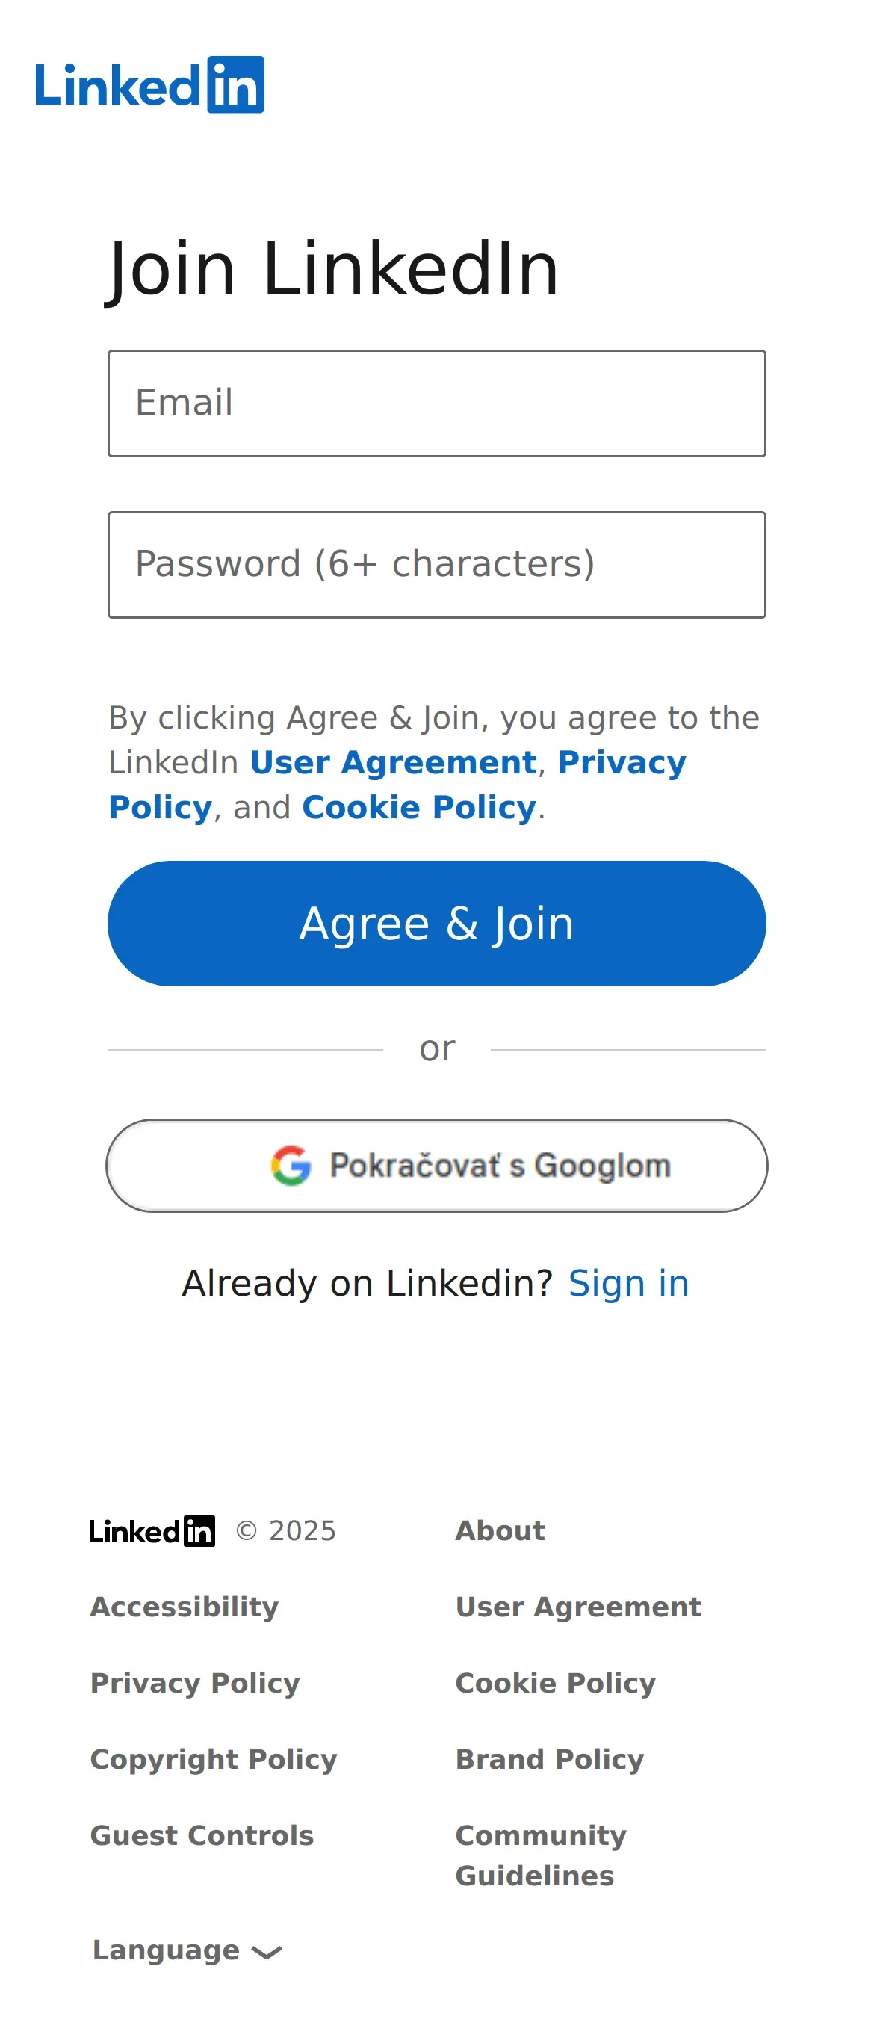View the footer Cookie Policy link
874x2040 pixels.
(x=555, y=1683)
